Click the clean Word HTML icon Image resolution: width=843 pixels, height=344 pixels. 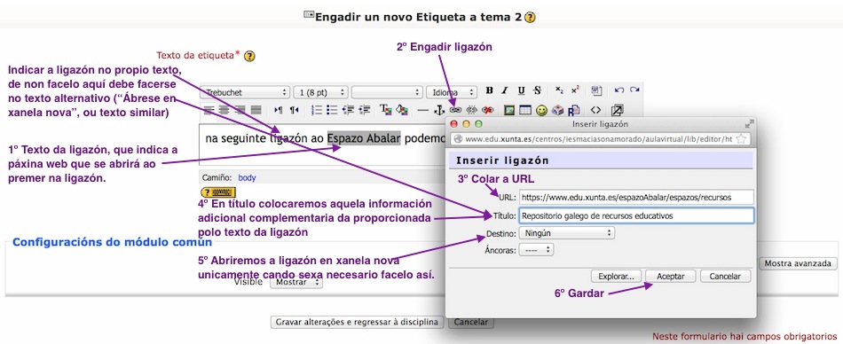[596, 90]
